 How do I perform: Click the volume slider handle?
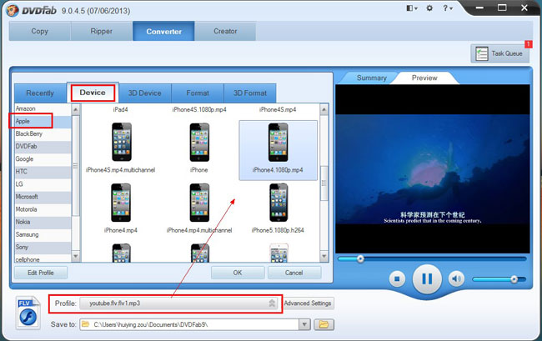(514, 279)
